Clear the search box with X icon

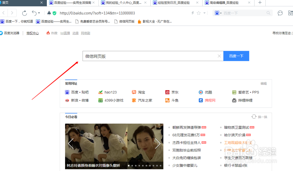(219, 56)
